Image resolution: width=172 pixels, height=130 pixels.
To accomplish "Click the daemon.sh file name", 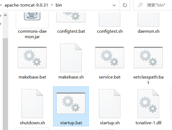I will coord(149,31).
